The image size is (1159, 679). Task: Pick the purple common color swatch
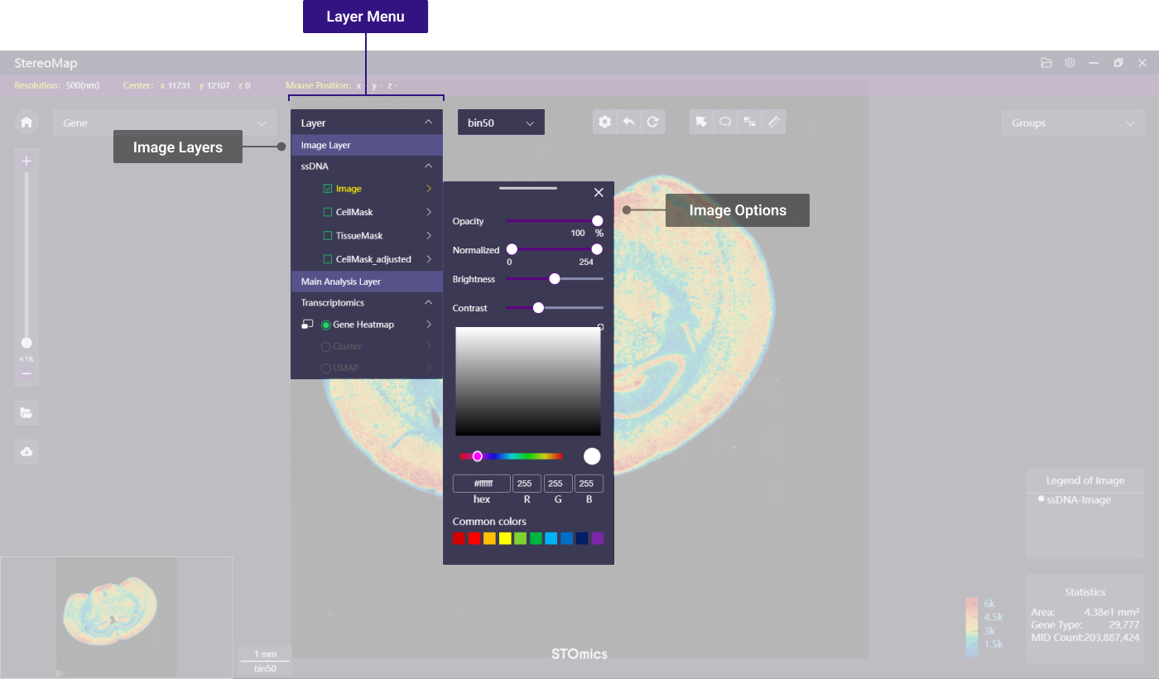tap(598, 538)
